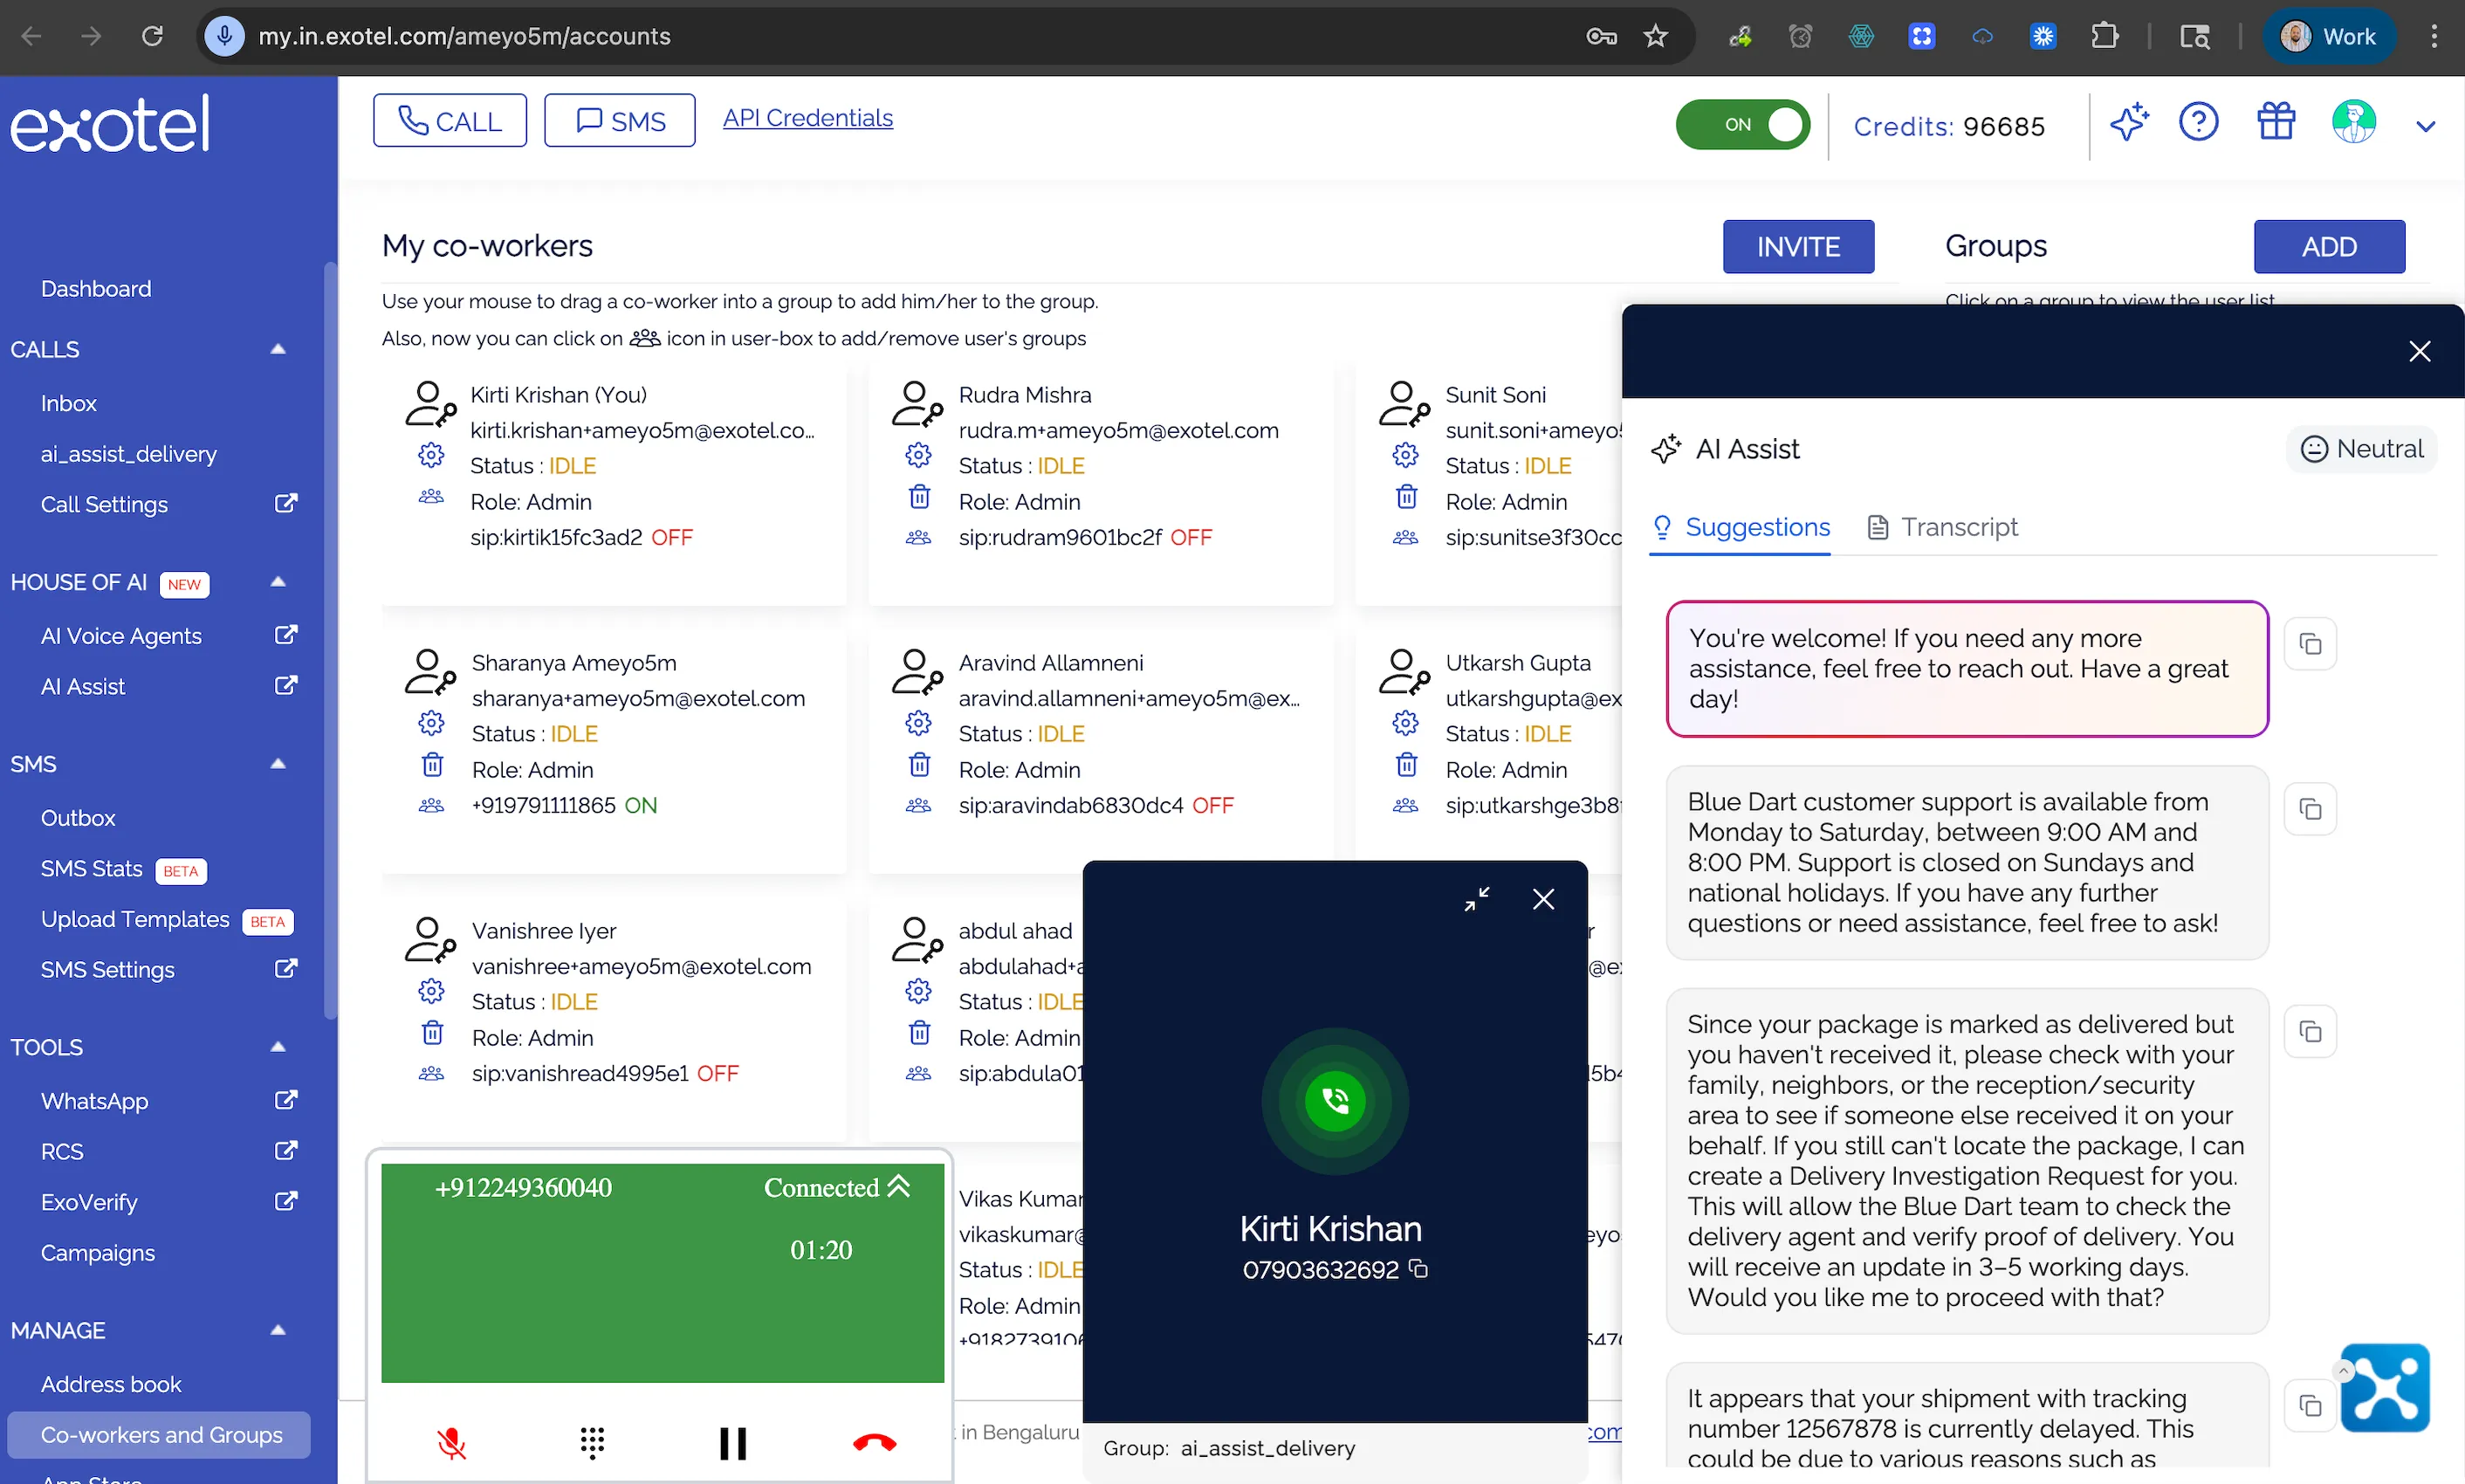Copy the Delivery Investigation Request suggestion
Viewport: 2465px width, 1484px height.
(x=2310, y=1031)
